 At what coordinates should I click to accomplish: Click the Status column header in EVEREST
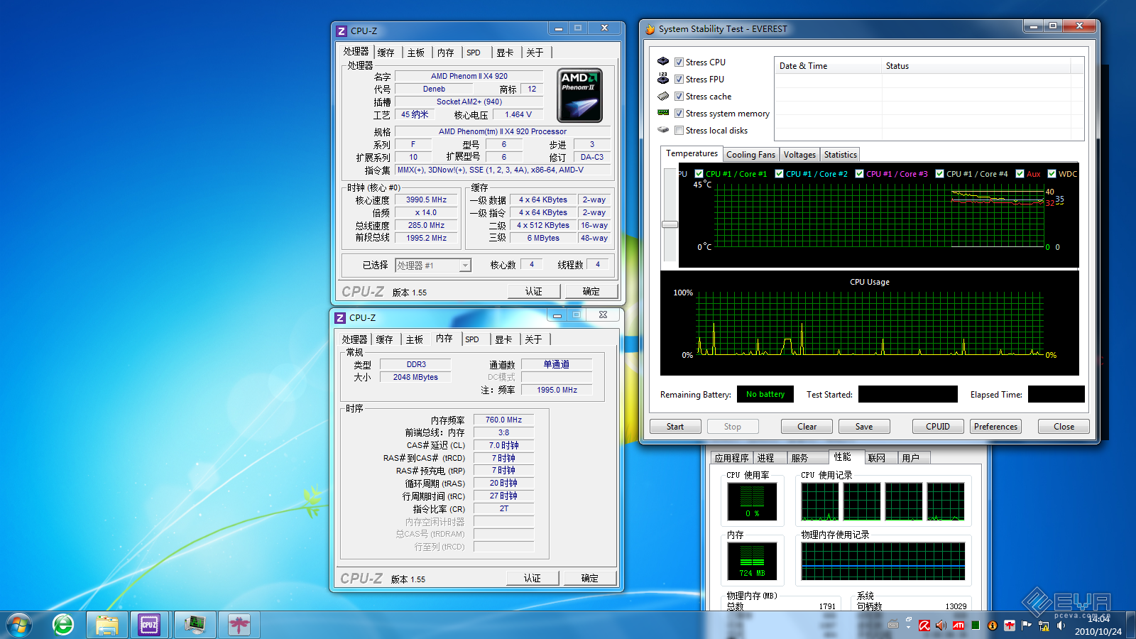pos(976,66)
